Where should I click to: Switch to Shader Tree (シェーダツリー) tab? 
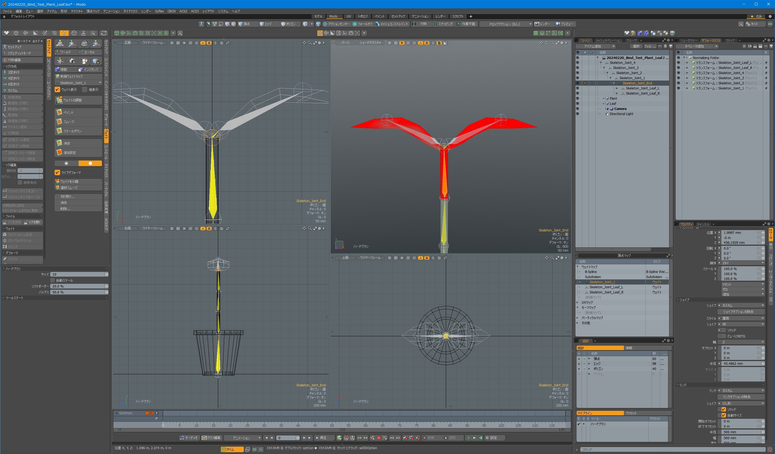(688, 41)
